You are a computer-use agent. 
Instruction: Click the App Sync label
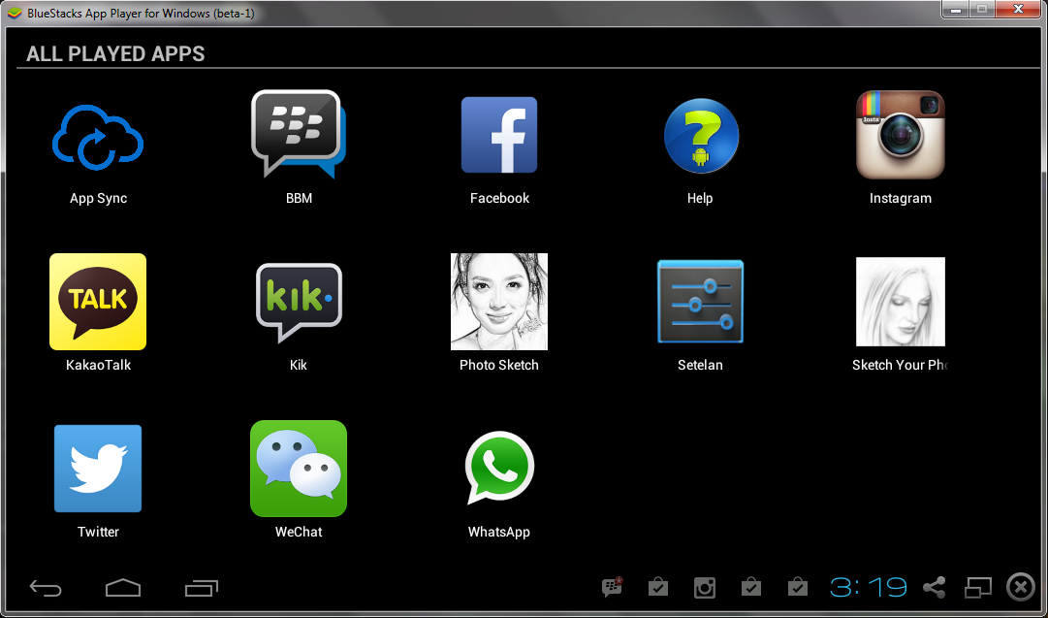point(98,199)
